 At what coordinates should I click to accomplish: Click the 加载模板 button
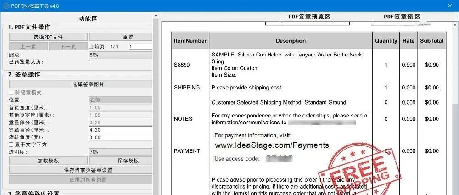pos(48,161)
